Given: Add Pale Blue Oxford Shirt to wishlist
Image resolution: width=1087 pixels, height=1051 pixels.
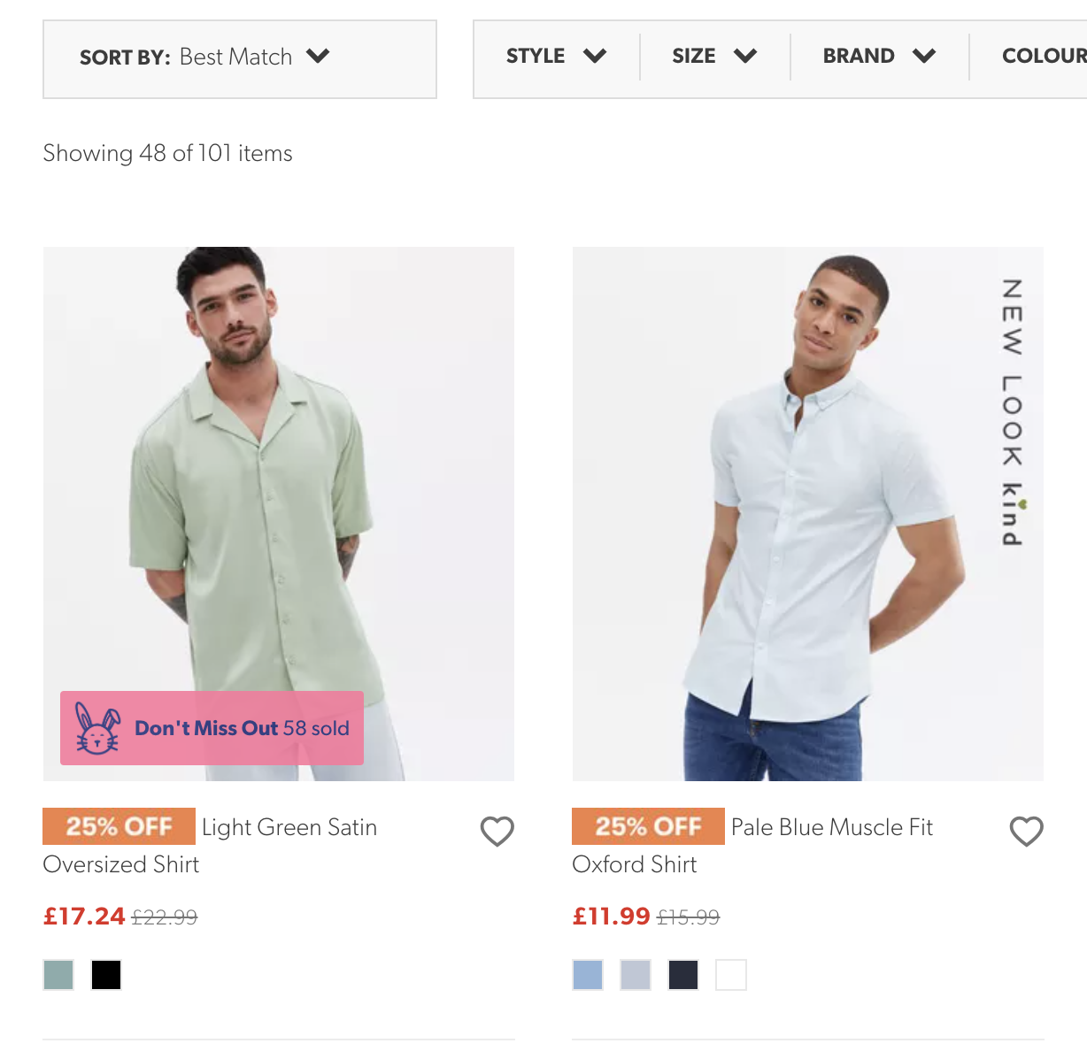Looking at the screenshot, I should pyautogui.click(x=1026, y=831).
